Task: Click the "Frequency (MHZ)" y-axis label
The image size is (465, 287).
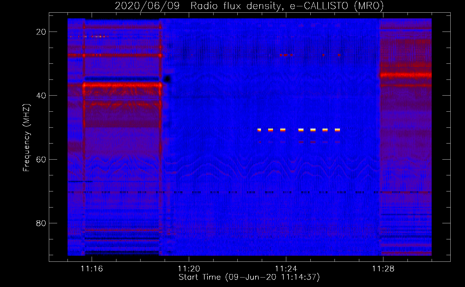Action: [x=26, y=138]
